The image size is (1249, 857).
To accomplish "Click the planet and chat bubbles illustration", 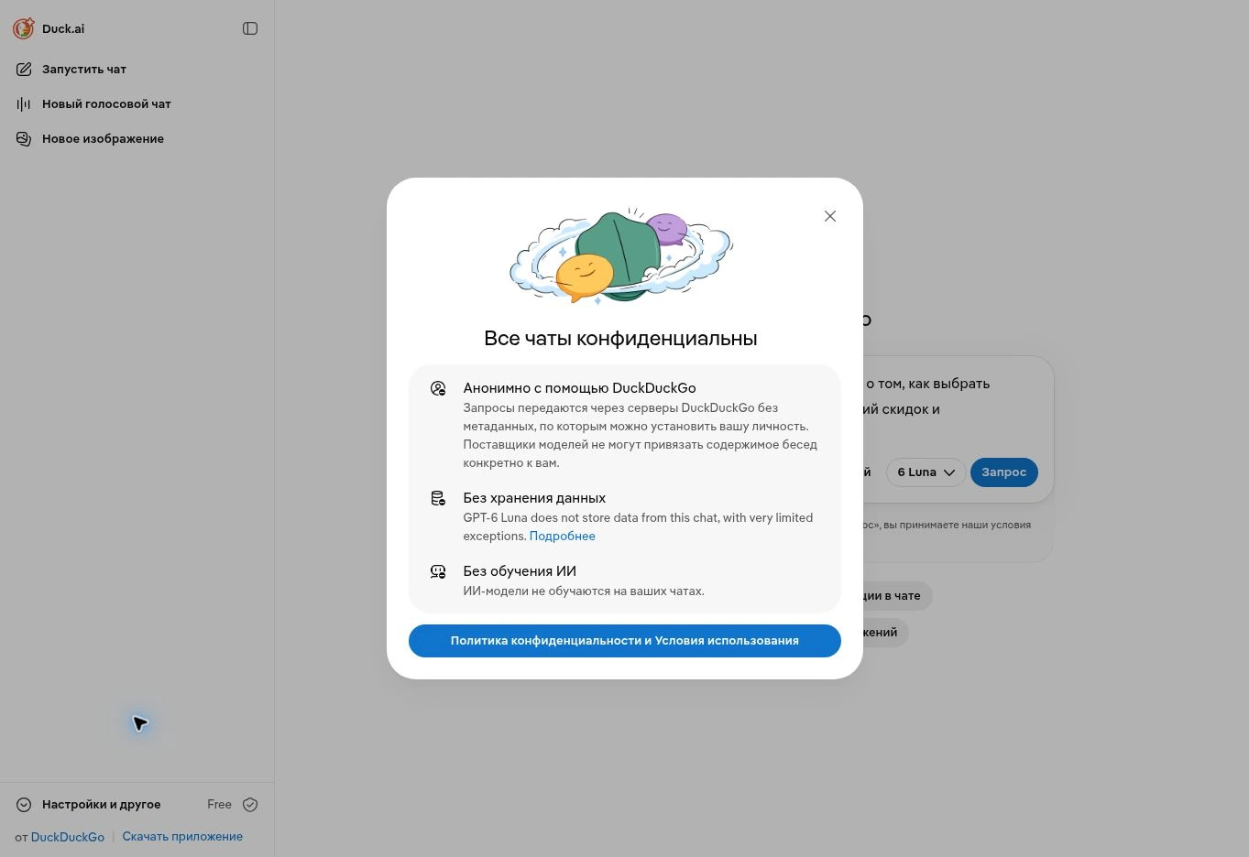I will click(x=621, y=255).
